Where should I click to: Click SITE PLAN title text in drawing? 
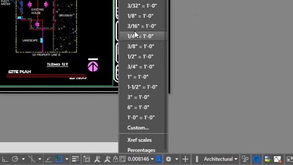coord(19,71)
